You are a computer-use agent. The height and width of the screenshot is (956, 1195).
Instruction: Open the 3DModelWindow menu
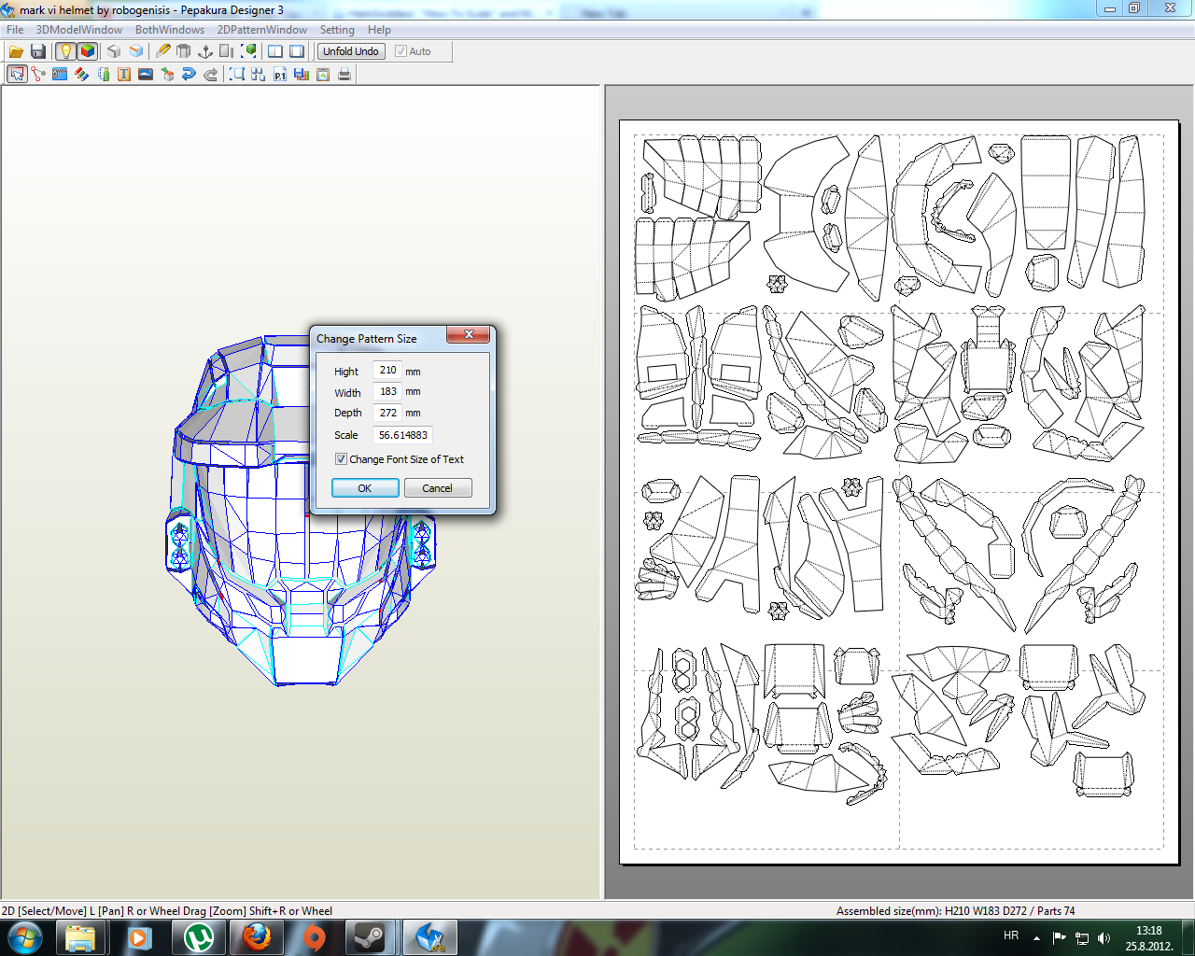pyautogui.click(x=79, y=30)
